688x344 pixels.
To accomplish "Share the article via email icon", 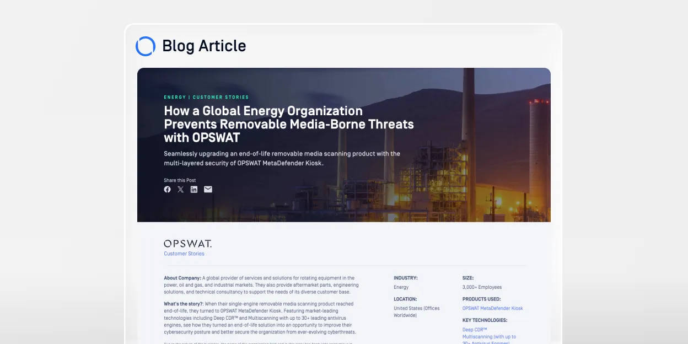I will (208, 190).
